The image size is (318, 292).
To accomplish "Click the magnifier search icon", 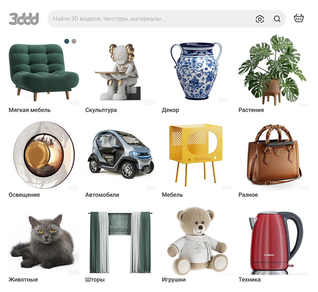I will coord(277,19).
